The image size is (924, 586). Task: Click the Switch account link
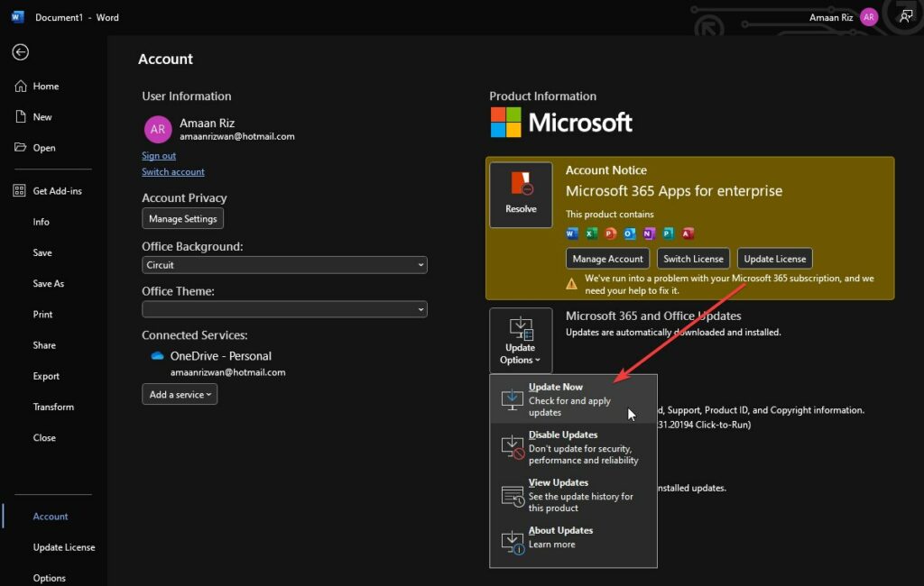[x=172, y=172]
